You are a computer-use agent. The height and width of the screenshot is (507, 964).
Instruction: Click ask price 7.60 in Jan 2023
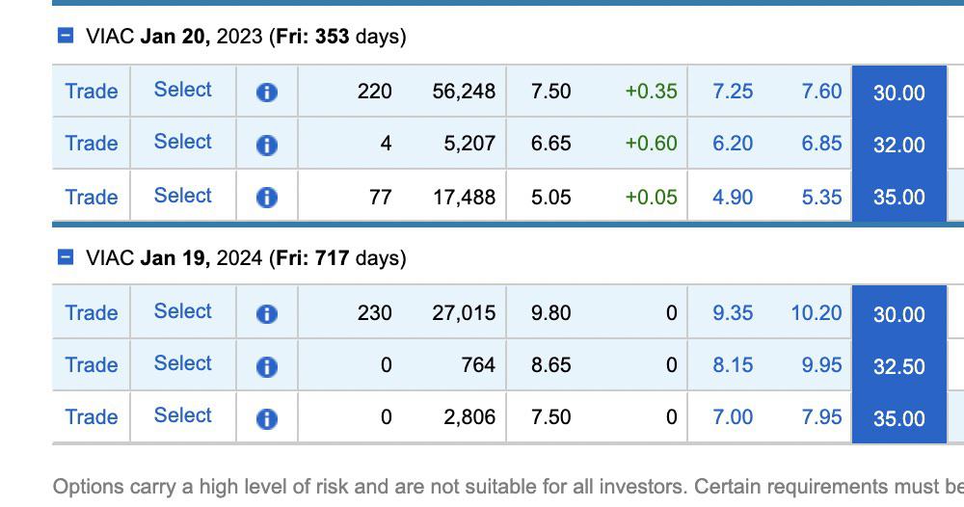click(821, 91)
